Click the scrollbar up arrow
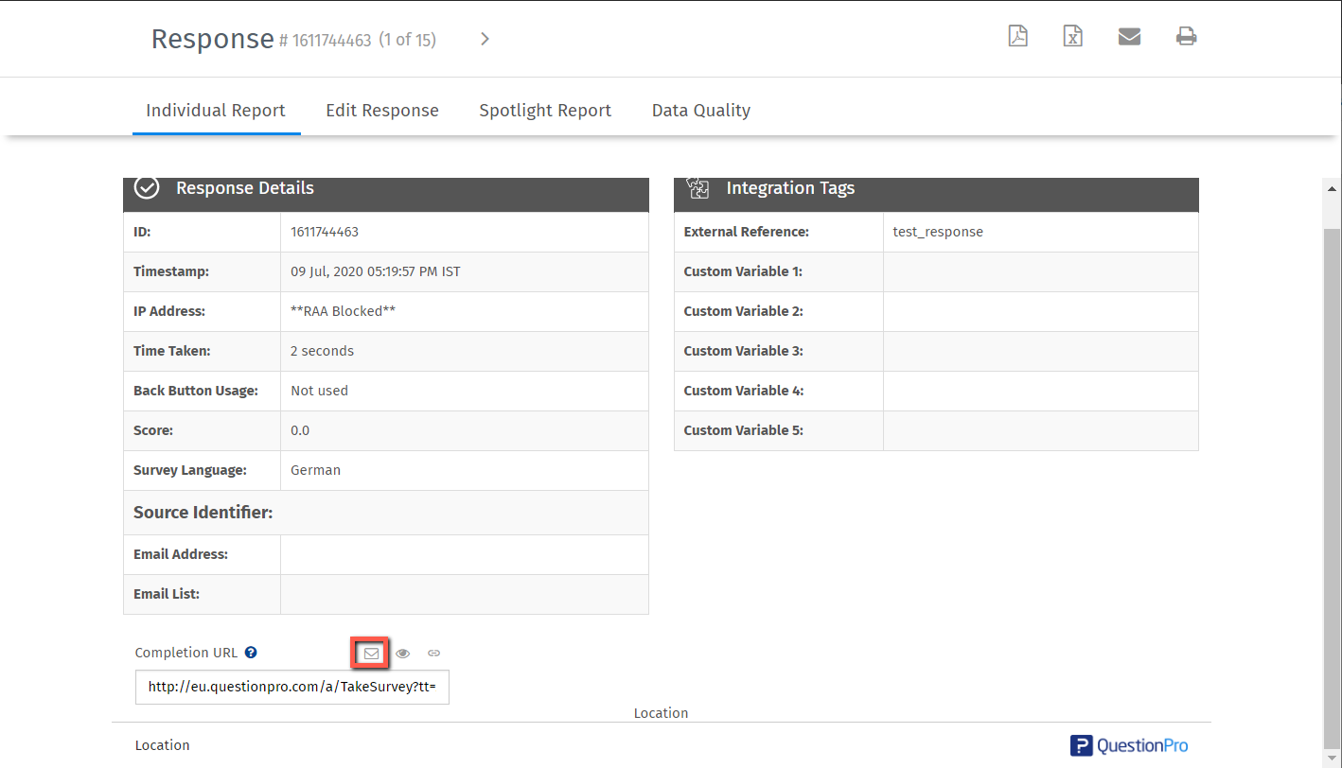This screenshot has width=1342, height=768. pos(1332,188)
